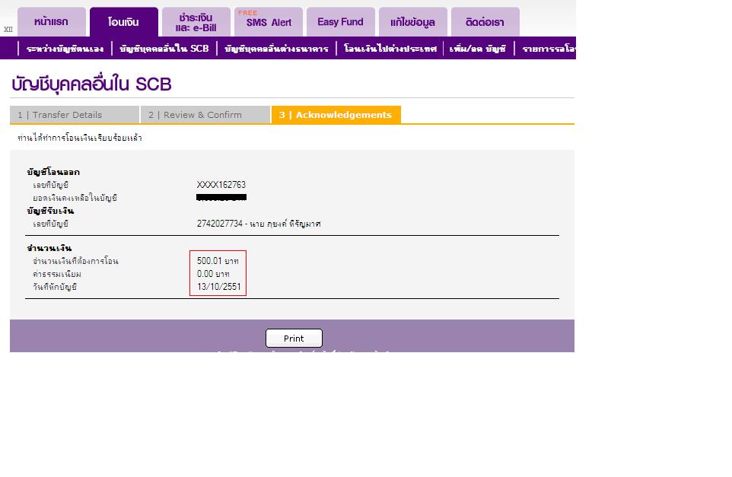Click recipient account 2742027734 text

pos(259,224)
